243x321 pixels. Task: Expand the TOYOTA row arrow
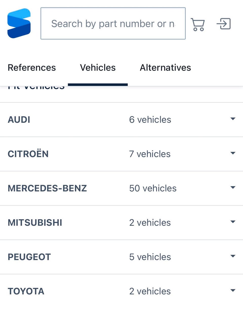(x=233, y=290)
